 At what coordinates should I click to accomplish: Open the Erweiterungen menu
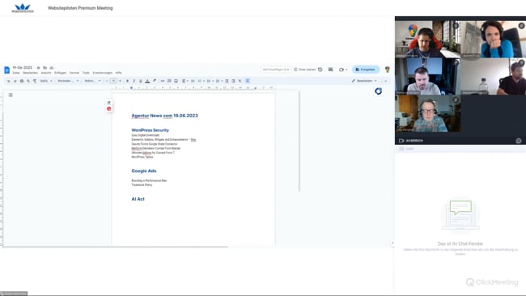coord(102,73)
